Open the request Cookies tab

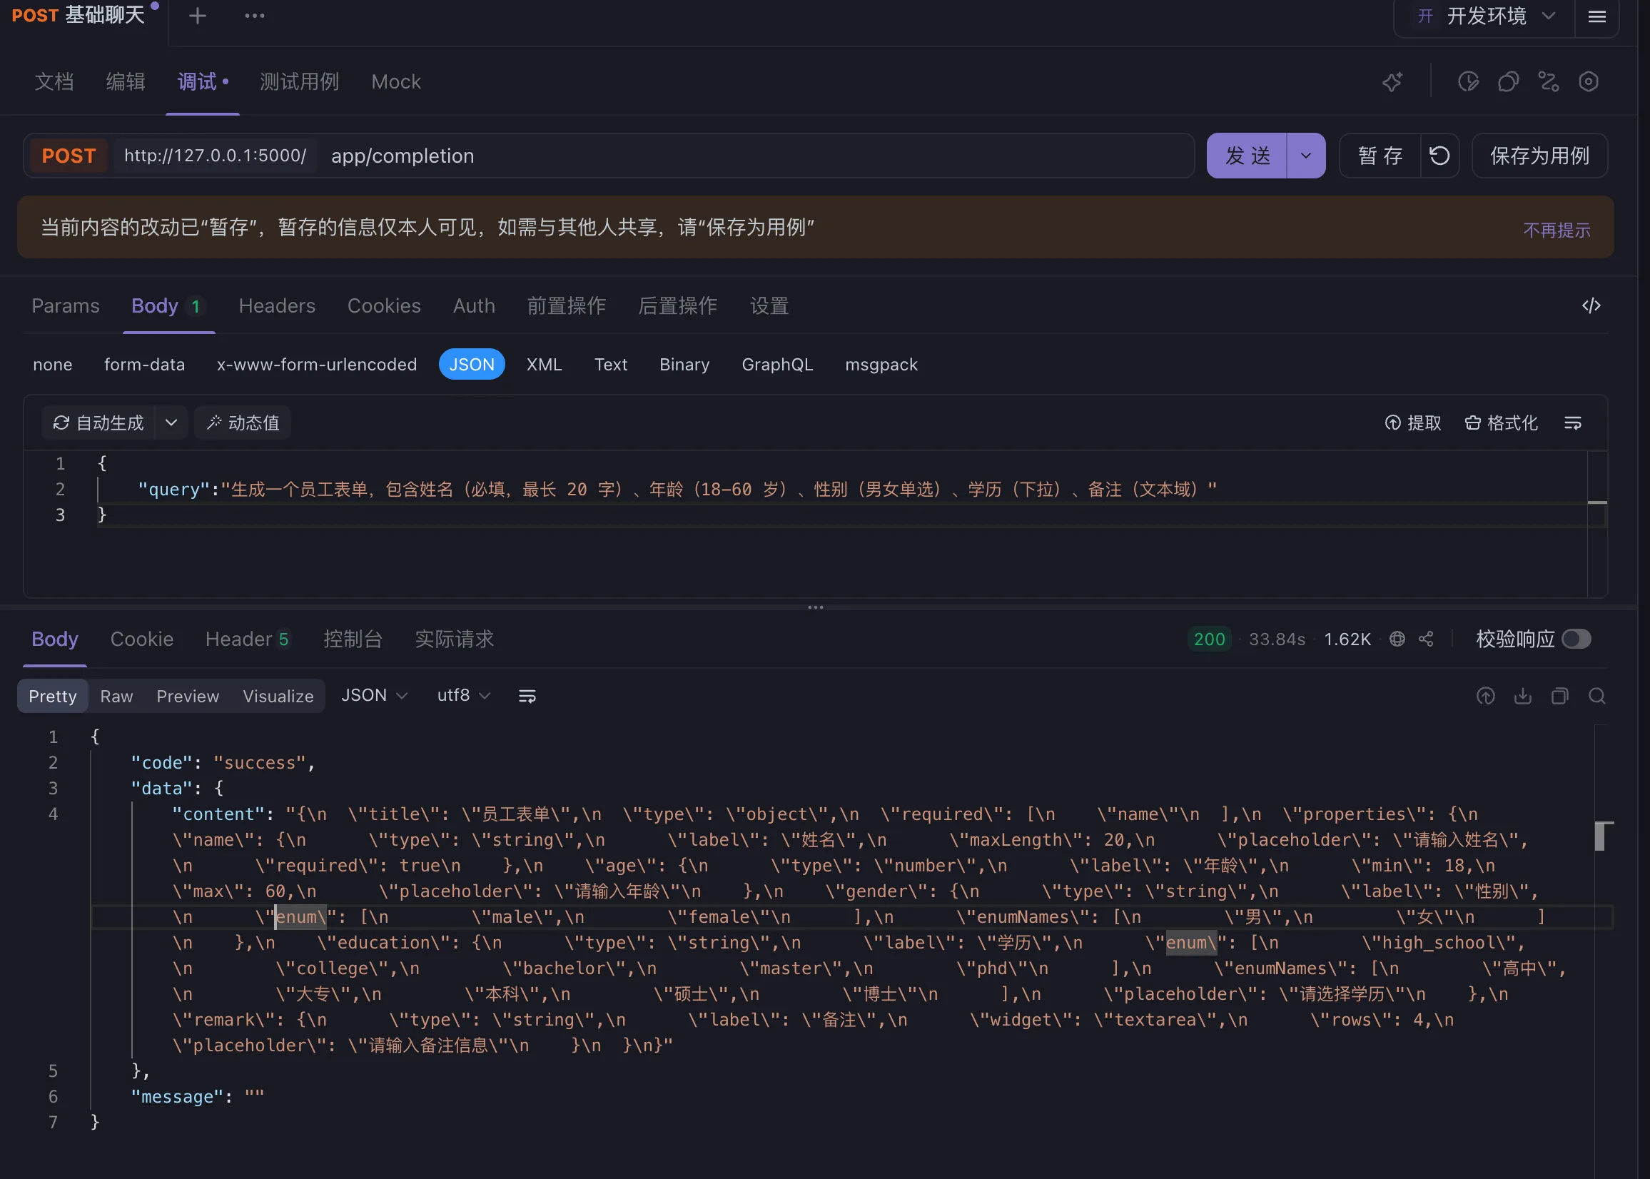point(384,305)
